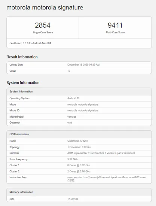Select the 'ARM implementer 81 architecture 8' identifier value
The height and width of the screenshot is (206, 156).
(101, 153)
